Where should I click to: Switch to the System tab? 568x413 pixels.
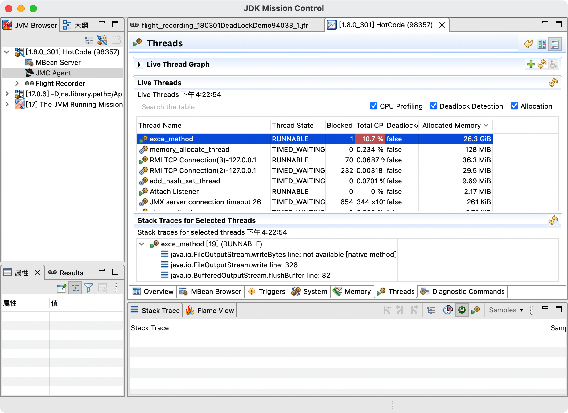[x=309, y=291]
